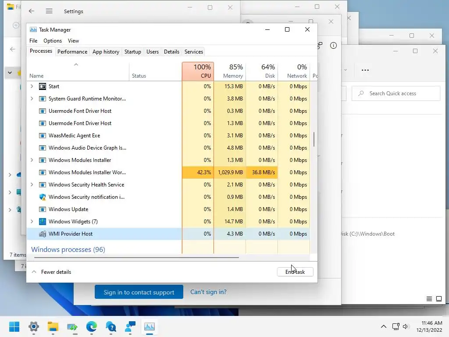This screenshot has height=337, width=449.
Task: Sort by the Status column header
Action: point(156,72)
